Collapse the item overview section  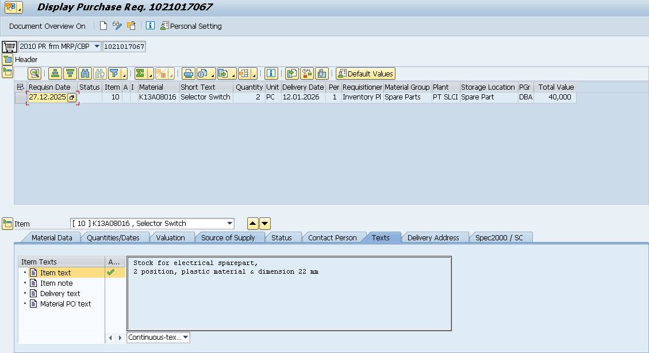7,72
